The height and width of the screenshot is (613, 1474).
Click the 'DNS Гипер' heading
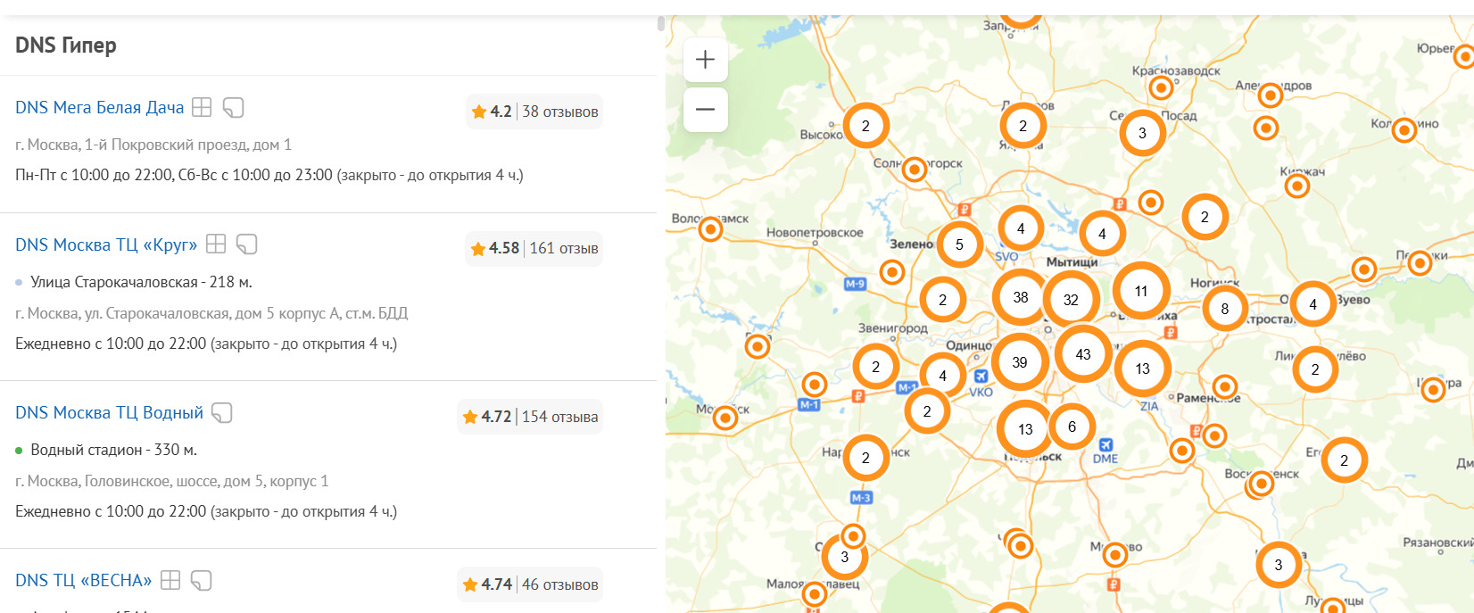click(66, 45)
